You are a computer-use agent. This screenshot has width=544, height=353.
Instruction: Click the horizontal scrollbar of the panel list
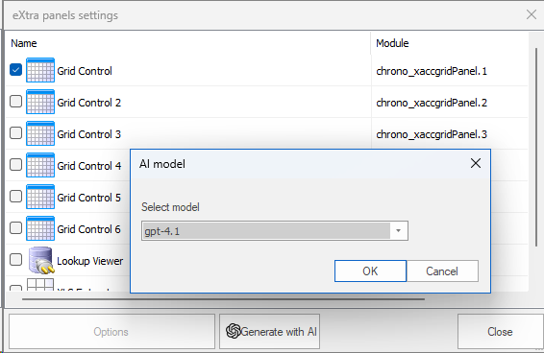tap(223, 299)
